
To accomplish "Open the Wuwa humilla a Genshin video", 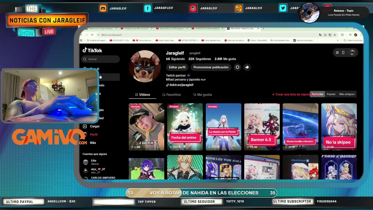I will point(300,127).
